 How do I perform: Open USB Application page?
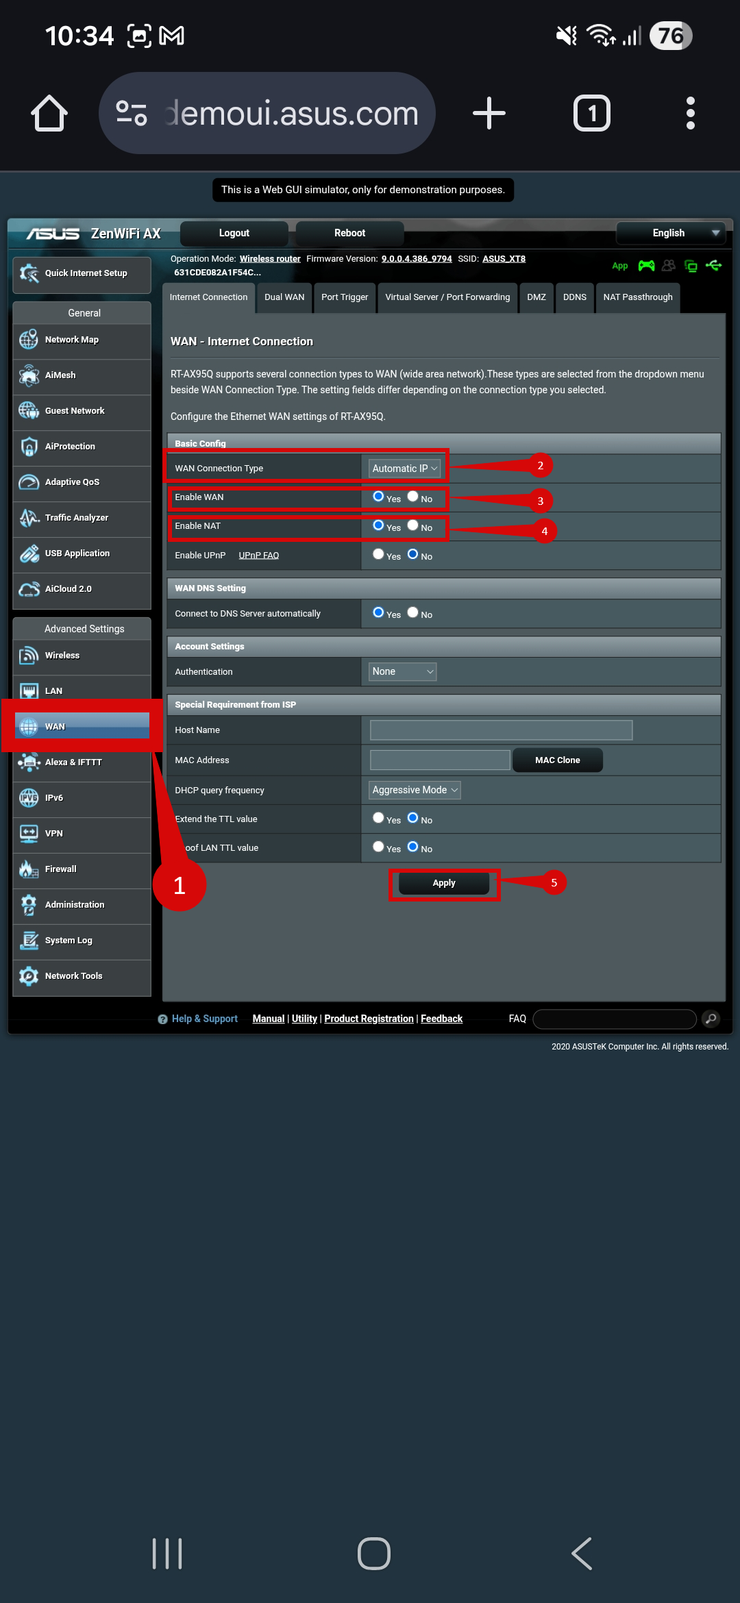click(x=82, y=554)
